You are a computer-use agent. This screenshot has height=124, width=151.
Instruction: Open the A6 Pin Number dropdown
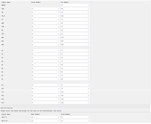(x=75, y=72)
